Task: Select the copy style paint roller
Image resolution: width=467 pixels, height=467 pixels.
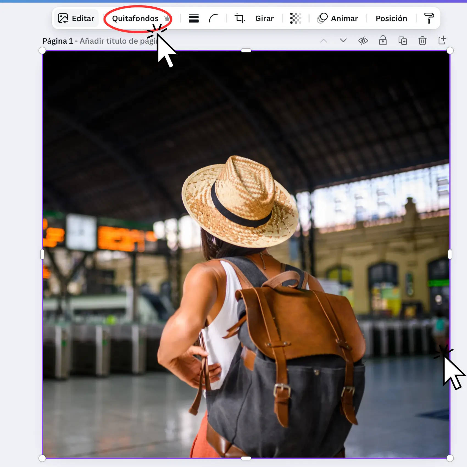Action: pos(429,18)
